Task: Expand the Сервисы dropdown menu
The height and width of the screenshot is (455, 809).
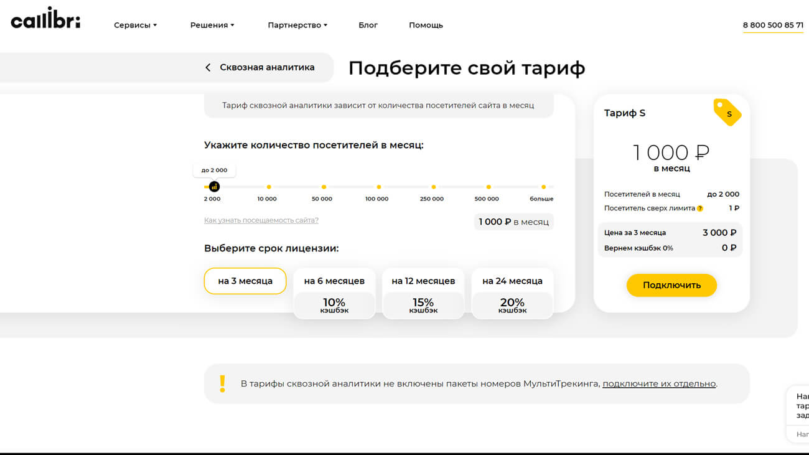Action: point(135,26)
